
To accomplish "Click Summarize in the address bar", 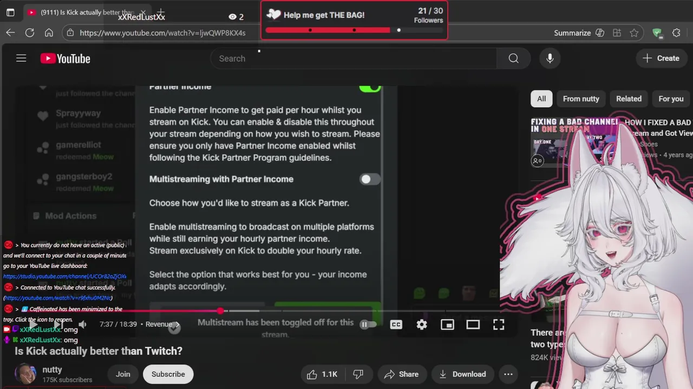I will [x=572, y=33].
